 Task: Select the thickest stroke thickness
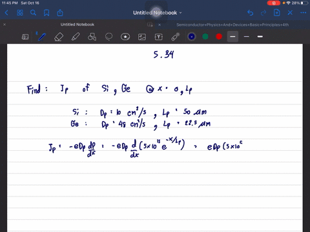(x=260, y=37)
